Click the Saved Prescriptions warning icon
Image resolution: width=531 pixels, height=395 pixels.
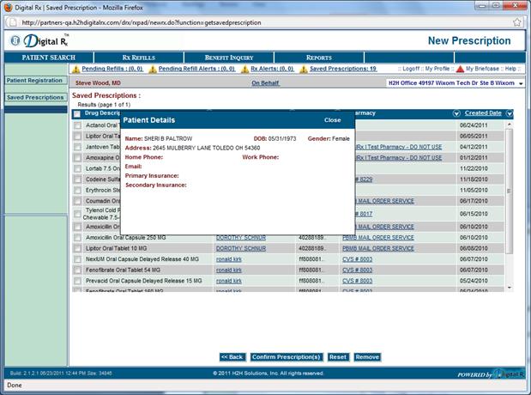(303, 69)
